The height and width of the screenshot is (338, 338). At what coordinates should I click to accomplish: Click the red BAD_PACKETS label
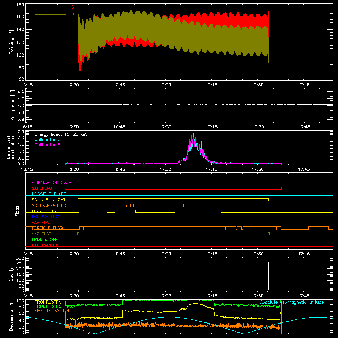tap(46, 245)
